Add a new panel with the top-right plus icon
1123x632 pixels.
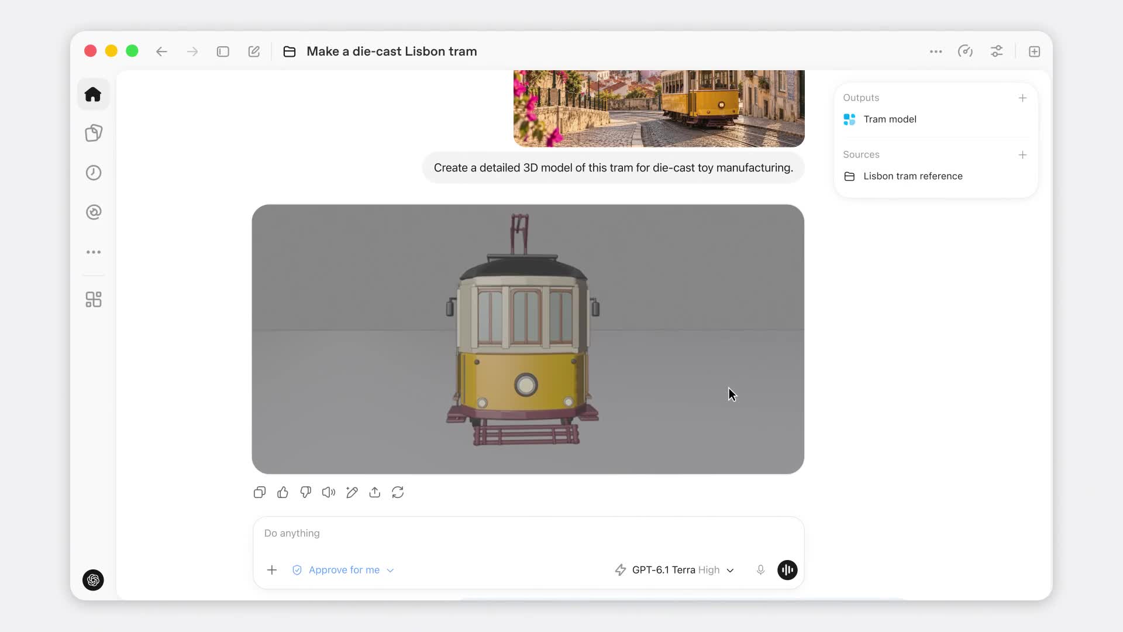[x=1034, y=51]
